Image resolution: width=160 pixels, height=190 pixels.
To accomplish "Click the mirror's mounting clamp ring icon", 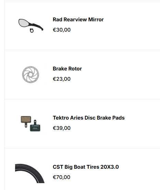I will click(32, 31).
